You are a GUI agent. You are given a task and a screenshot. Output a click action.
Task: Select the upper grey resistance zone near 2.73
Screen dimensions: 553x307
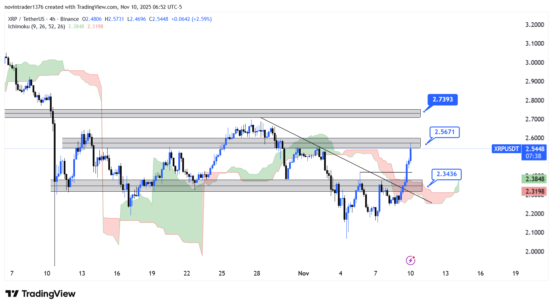[x=212, y=114]
